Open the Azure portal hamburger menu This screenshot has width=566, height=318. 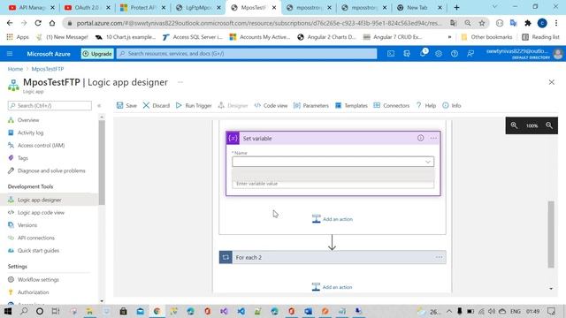(10, 54)
